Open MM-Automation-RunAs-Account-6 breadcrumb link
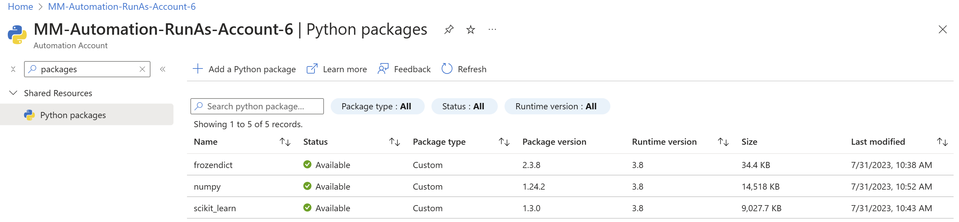 pyautogui.click(x=122, y=7)
